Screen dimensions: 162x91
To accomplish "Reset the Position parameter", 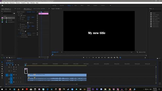I will pos(37,17).
